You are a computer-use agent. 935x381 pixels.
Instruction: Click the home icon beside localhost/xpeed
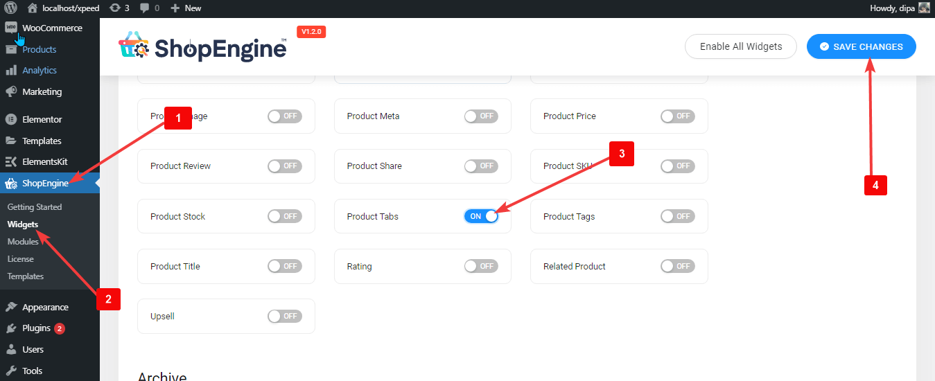coord(33,8)
